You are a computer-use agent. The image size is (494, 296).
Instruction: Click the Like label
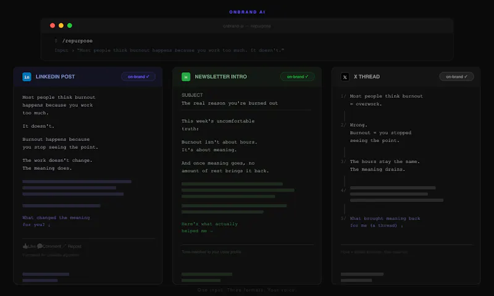(x=32, y=246)
